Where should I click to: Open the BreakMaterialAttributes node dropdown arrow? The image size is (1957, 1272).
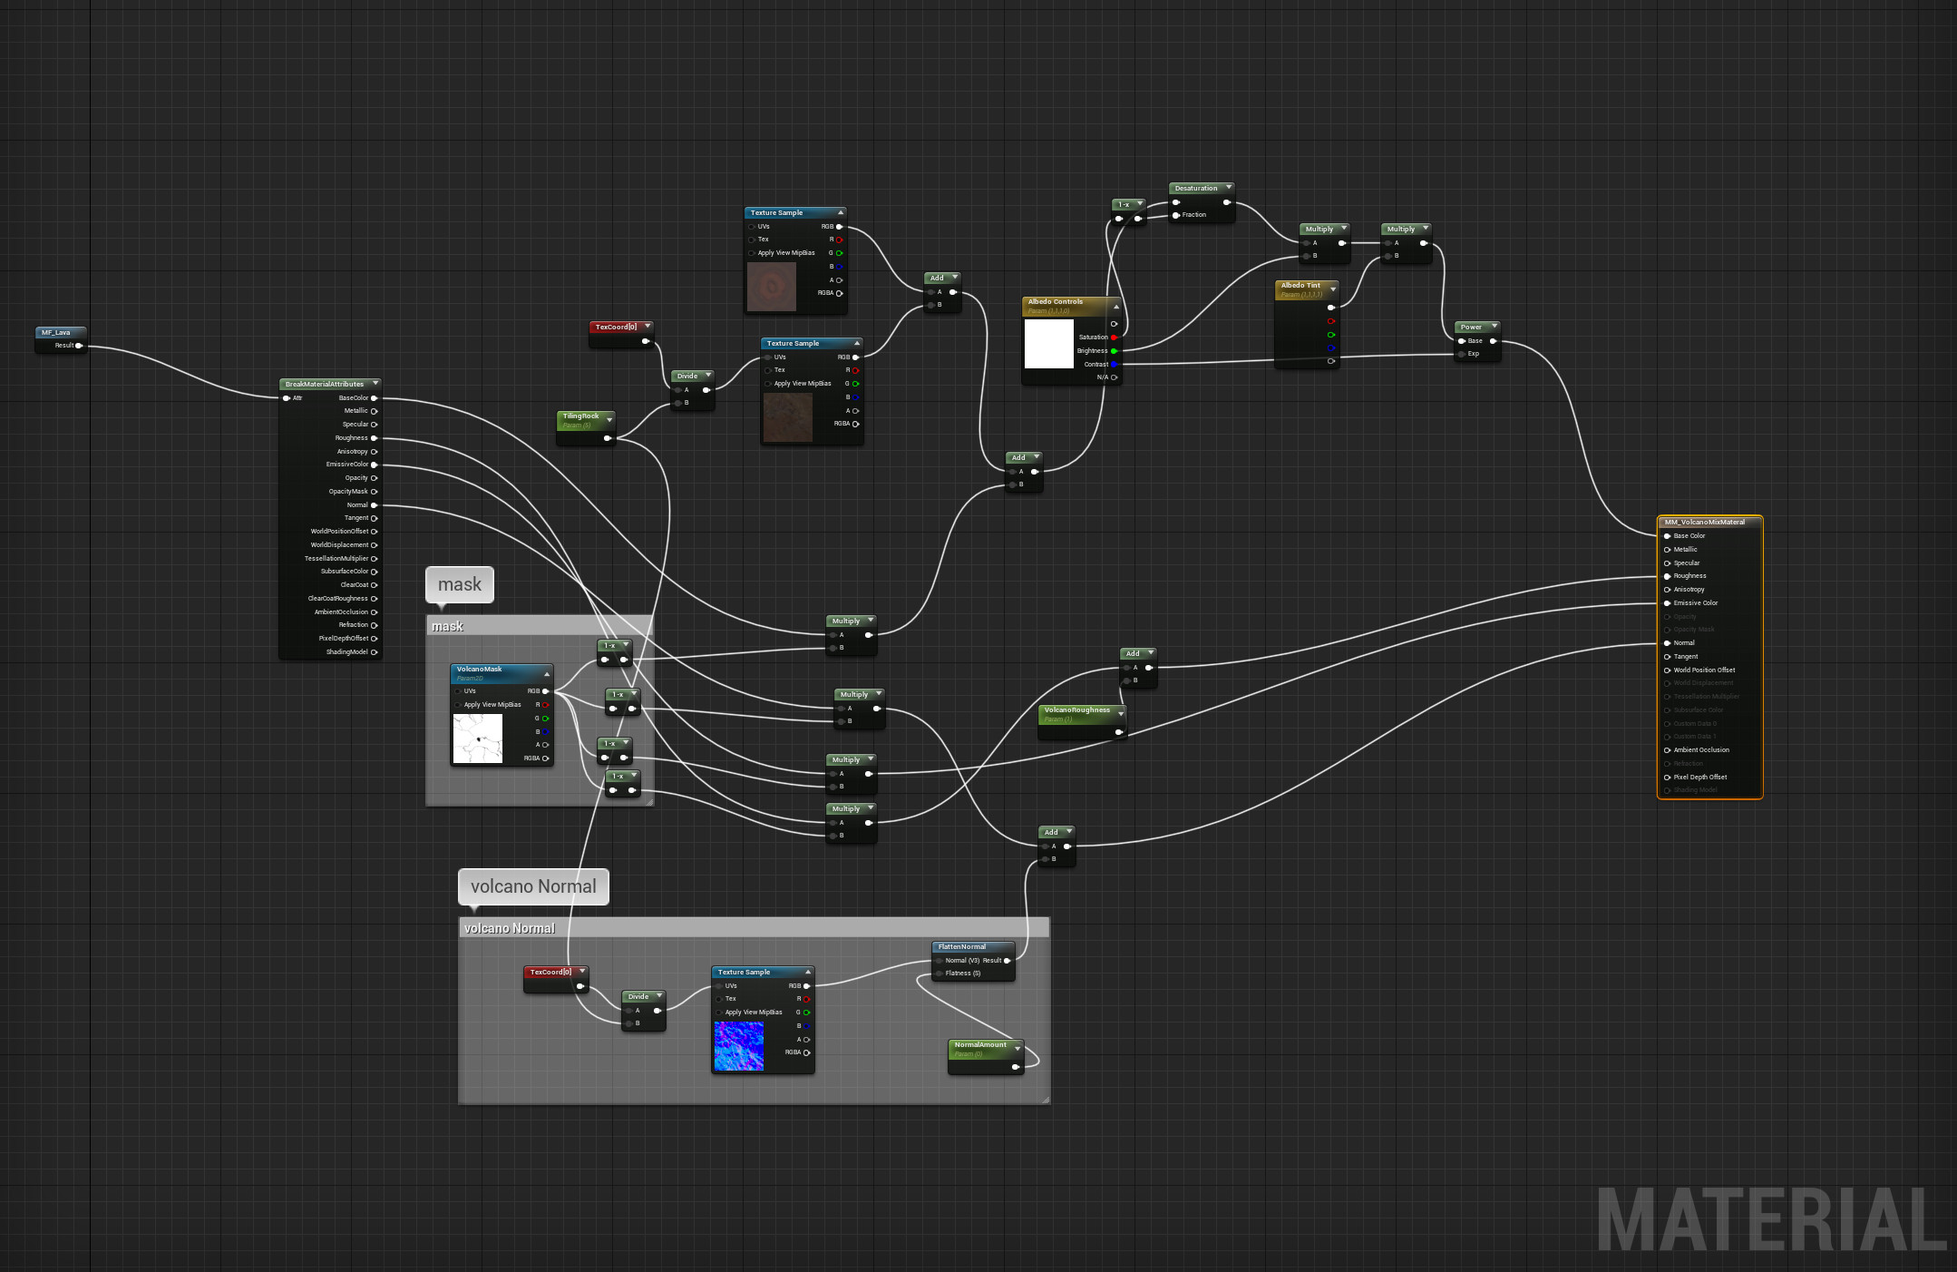[375, 384]
